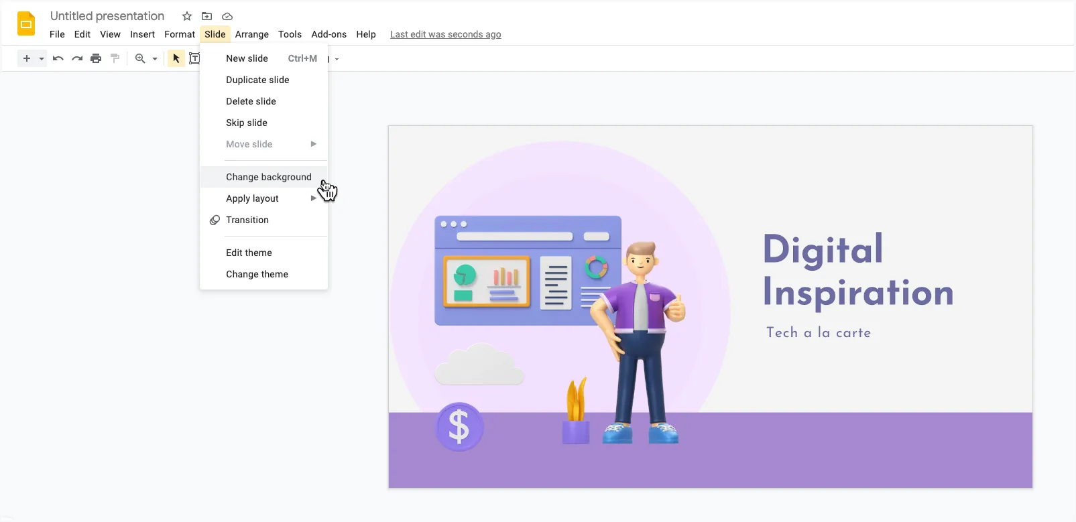
Task: Select the text box tool
Action: (x=194, y=58)
